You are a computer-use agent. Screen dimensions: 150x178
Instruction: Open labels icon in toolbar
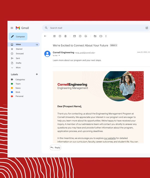click(101, 36)
